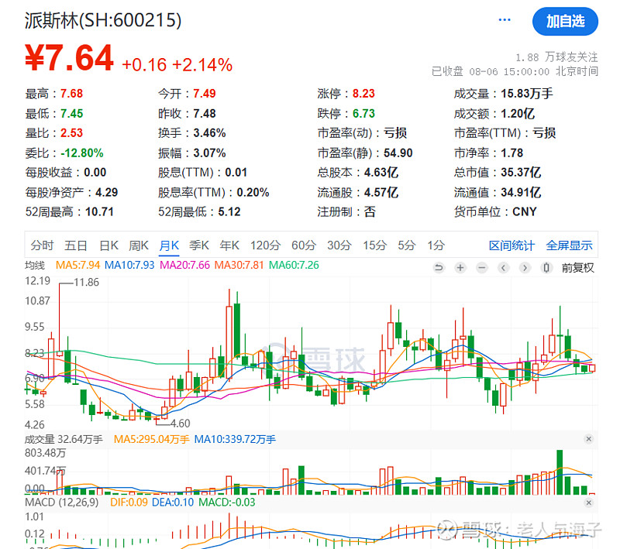Toggle candlestick style icon beside 前复权
Viewport: 620px width, 549px height.
pyautogui.click(x=546, y=268)
